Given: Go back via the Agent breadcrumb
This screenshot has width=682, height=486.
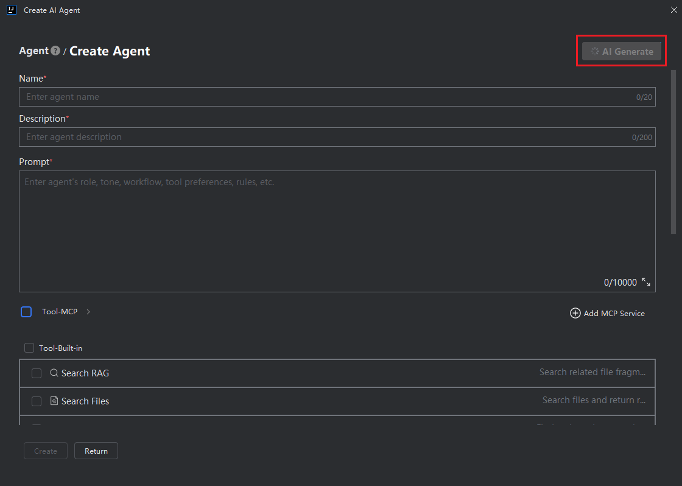Looking at the screenshot, I should [33, 51].
